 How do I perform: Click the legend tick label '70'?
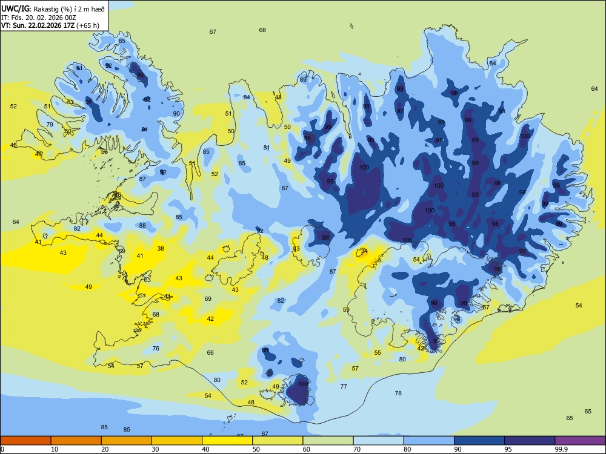(357, 449)
